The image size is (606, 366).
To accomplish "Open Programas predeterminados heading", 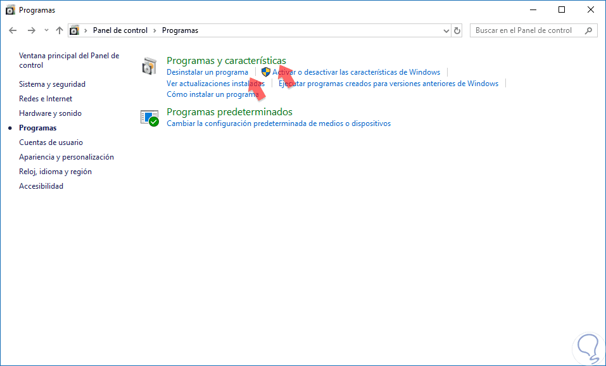I will click(229, 112).
